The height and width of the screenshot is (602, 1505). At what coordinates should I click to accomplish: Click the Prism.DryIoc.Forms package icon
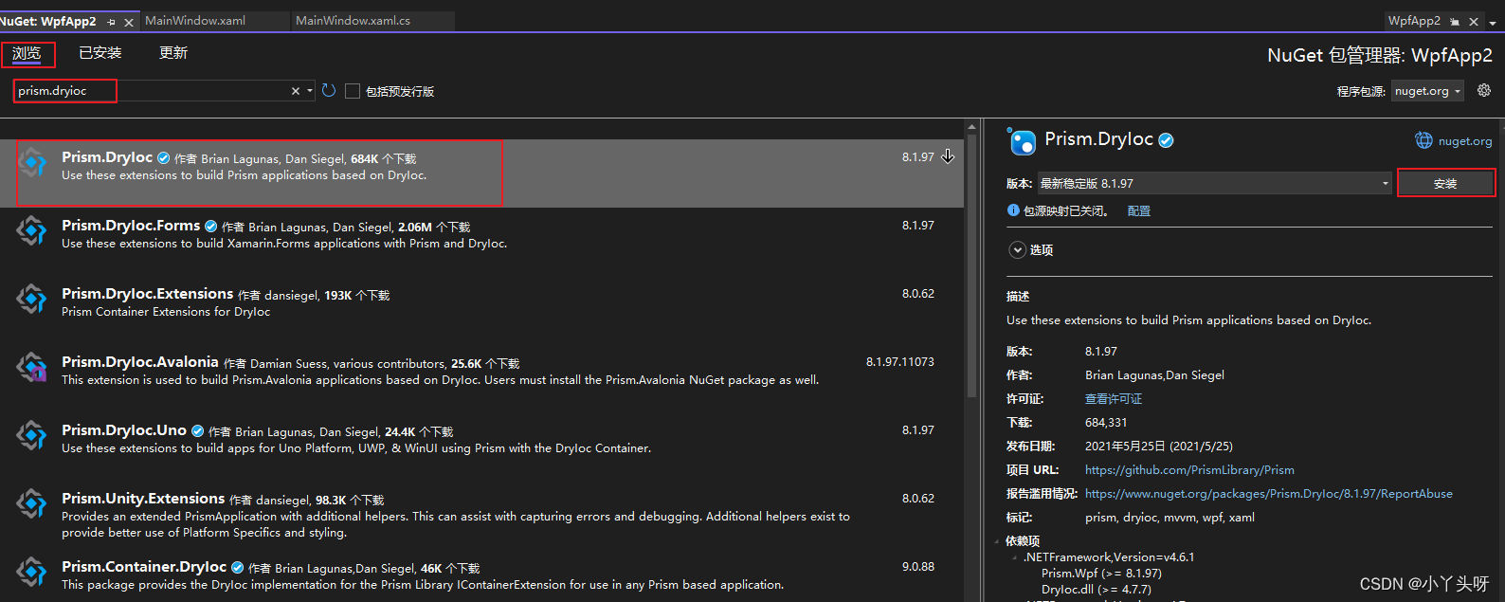coord(32,230)
